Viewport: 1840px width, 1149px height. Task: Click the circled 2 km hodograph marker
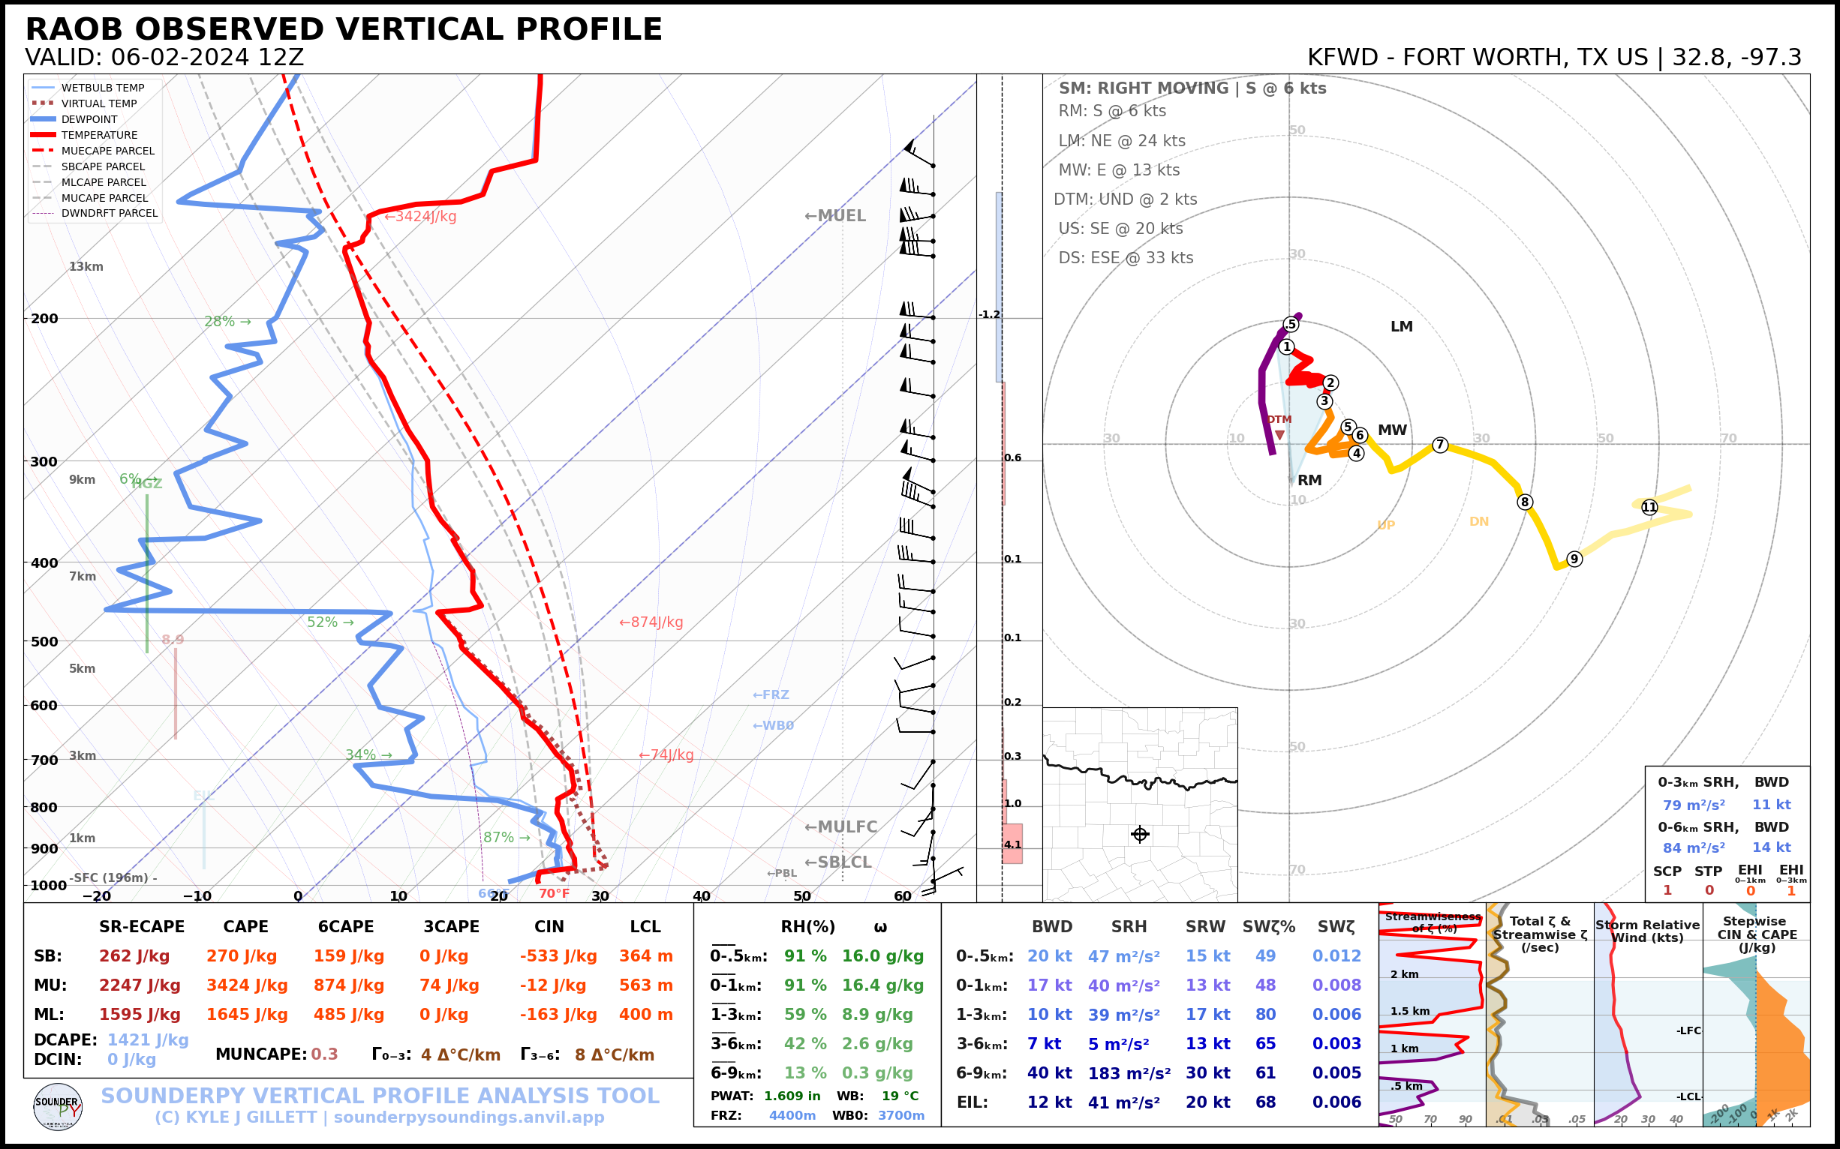[1330, 382]
